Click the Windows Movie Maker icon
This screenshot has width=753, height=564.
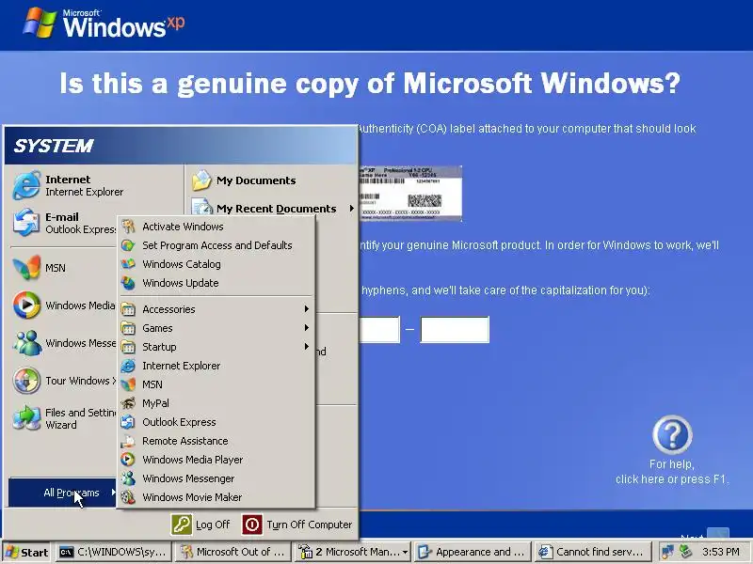pos(128,497)
